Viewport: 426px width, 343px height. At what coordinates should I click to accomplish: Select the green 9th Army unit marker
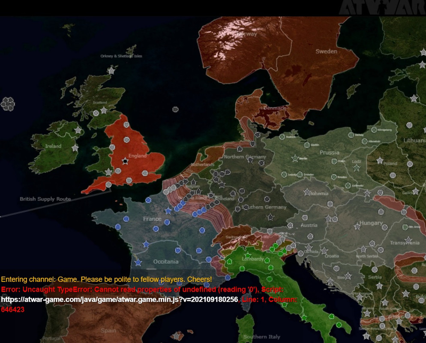pyautogui.click(x=405, y=227)
